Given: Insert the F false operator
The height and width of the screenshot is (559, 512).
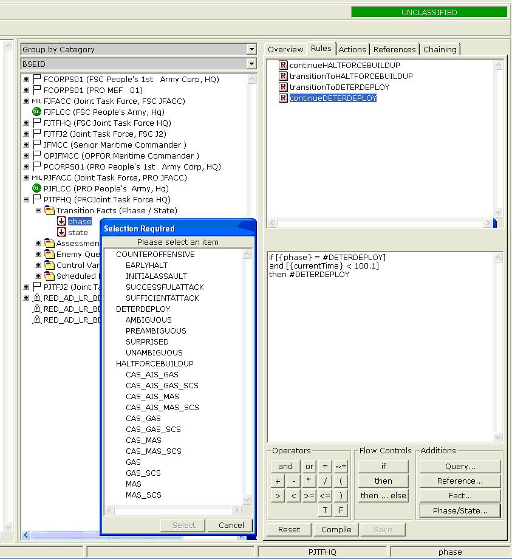Looking at the screenshot, I should point(341,510).
